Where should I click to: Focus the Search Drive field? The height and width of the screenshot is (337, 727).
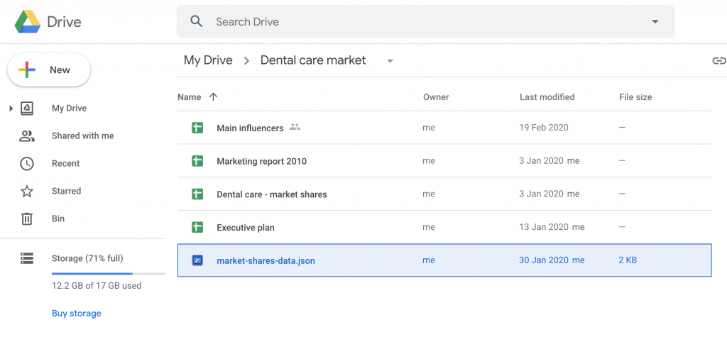426,21
